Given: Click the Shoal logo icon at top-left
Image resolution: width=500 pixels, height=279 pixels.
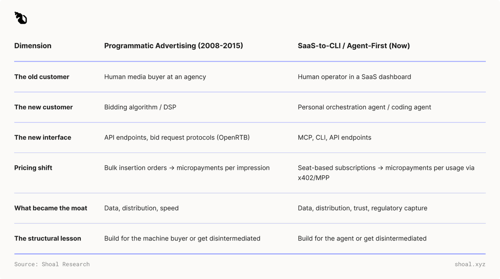Looking at the screenshot, I should [x=20, y=18].
